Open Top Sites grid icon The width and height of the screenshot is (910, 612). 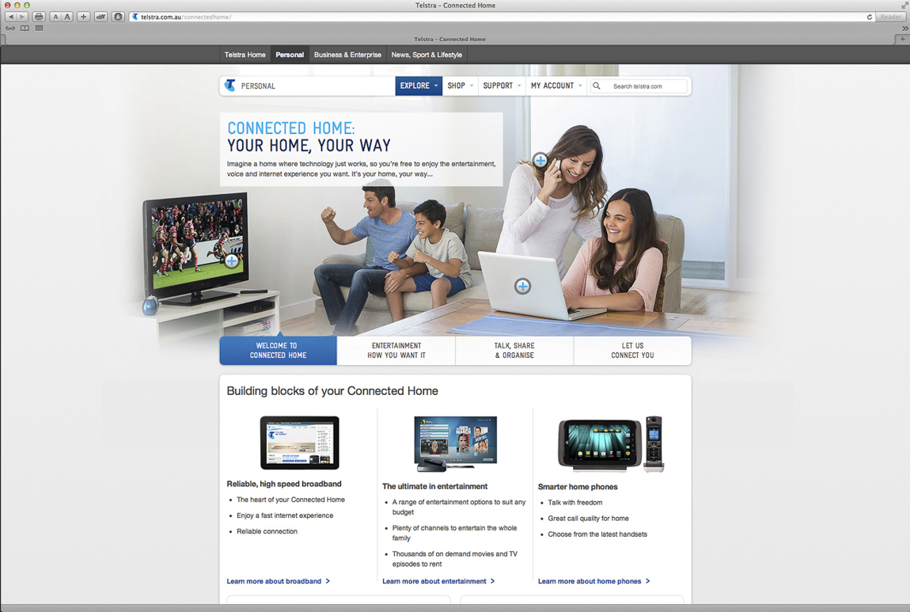click(x=39, y=27)
